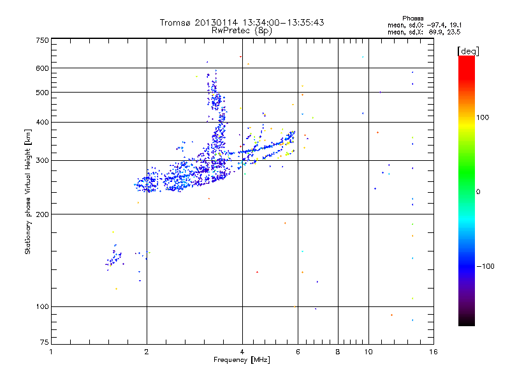The height and width of the screenshot is (383, 510).
Task: Click the 'RwPretec (8p)' subtitle
Action: tap(242, 31)
